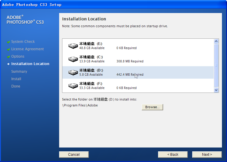Viewport: 227px width, 162px height.
Task: Select the 本地磁盘 (D:) drive name
Action: tap(91, 70)
